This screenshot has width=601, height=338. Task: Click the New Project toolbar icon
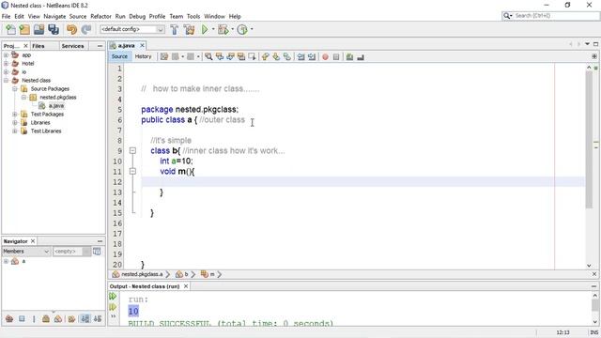tap(24, 29)
